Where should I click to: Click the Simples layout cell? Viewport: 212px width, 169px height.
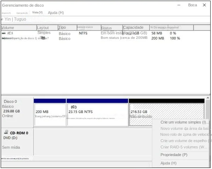click(44, 33)
